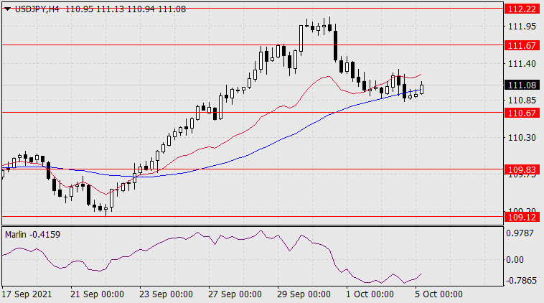
Task: Click the 110.85 price scale value
Action: [x=522, y=101]
